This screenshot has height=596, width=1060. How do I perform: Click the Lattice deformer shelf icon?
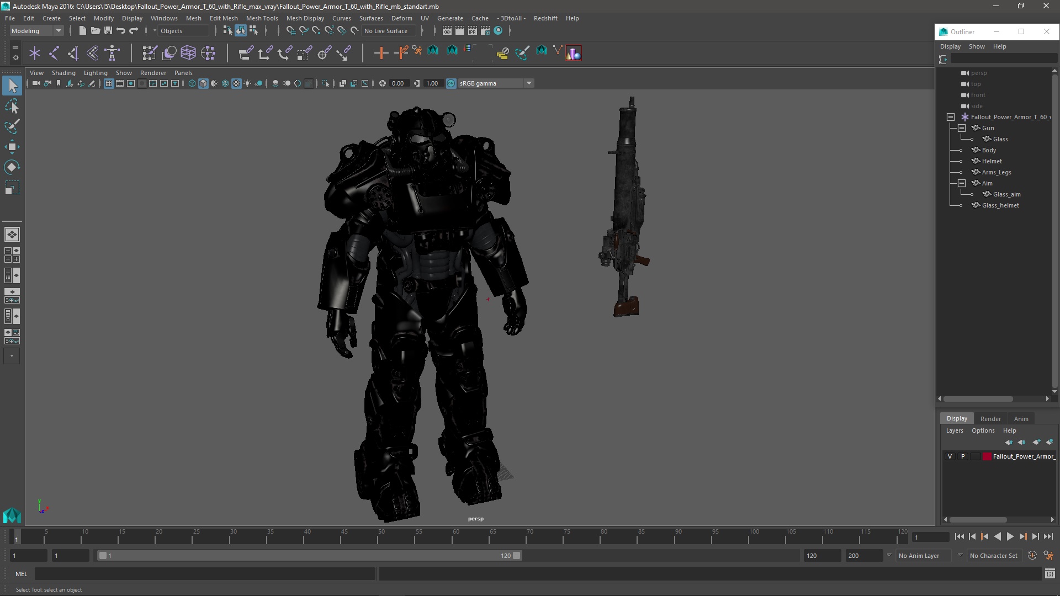188,53
